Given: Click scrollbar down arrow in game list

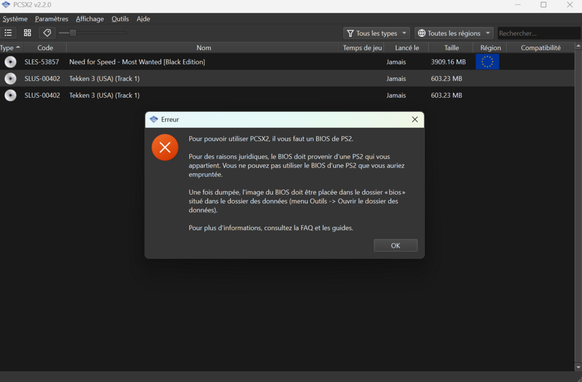Looking at the screenshot, I should pos(578,367).
